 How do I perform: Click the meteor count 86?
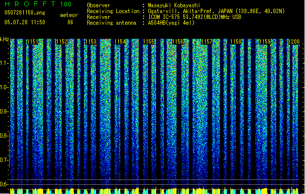click(x=70, y=22)
